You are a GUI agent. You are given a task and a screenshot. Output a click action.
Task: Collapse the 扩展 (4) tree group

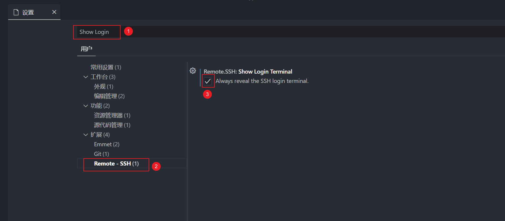tap(86, 135)
